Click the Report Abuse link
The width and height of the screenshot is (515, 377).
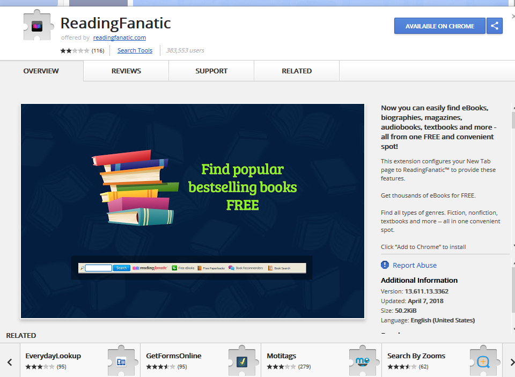click(415, 265)
